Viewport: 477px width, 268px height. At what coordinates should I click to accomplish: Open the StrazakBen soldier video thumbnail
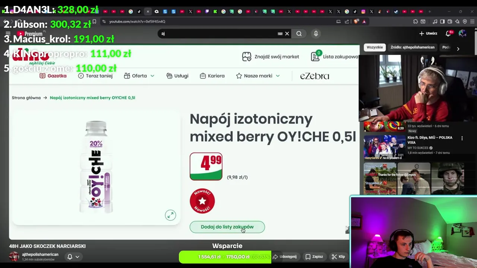click(x=448, y=179)
